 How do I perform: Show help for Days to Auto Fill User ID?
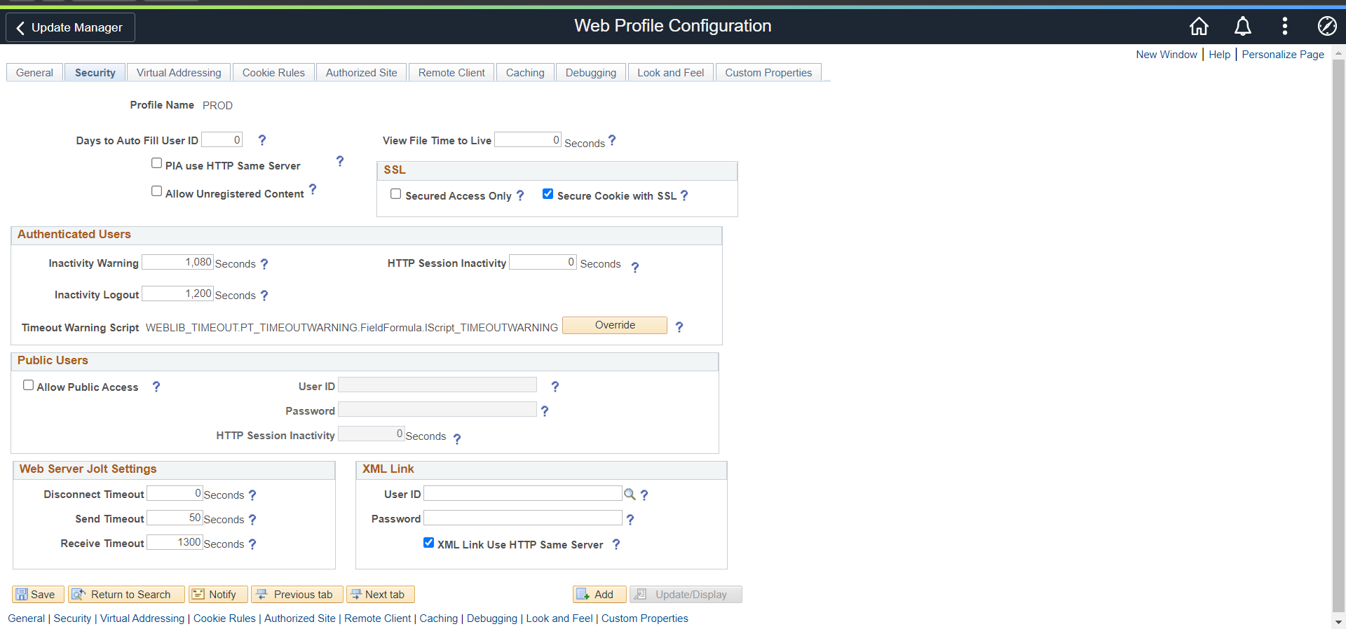click(x=262, y=140)
